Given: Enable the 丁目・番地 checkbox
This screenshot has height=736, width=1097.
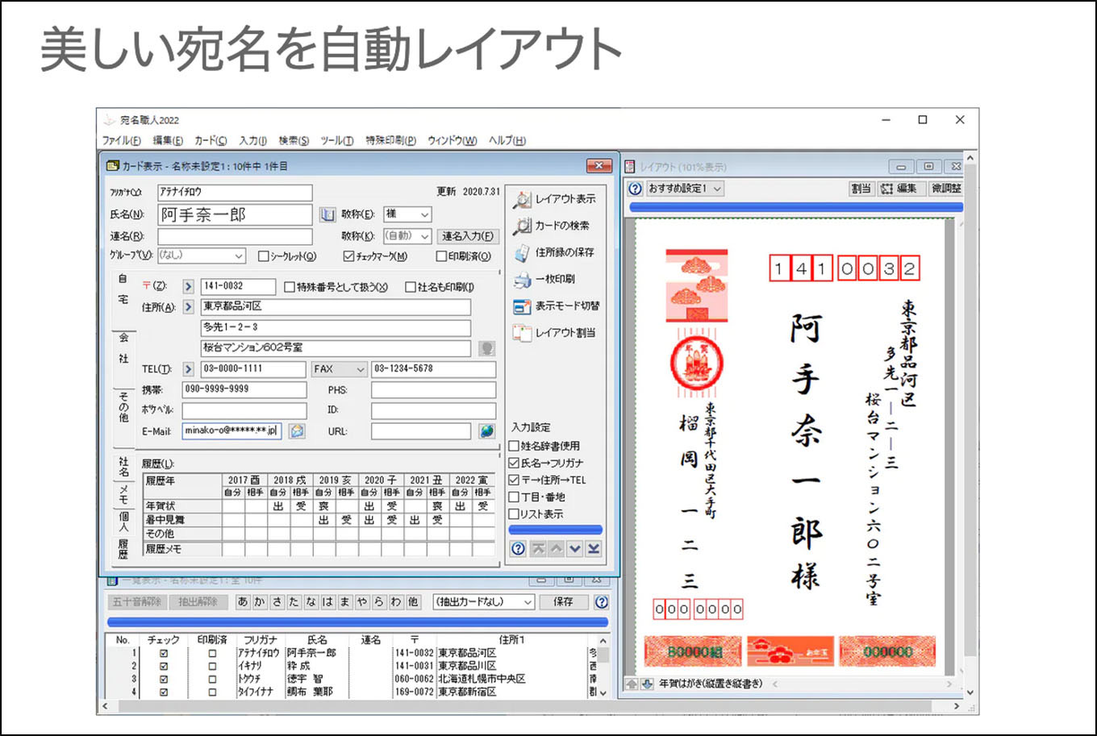Looking at the screenshot, I should 514,497.
